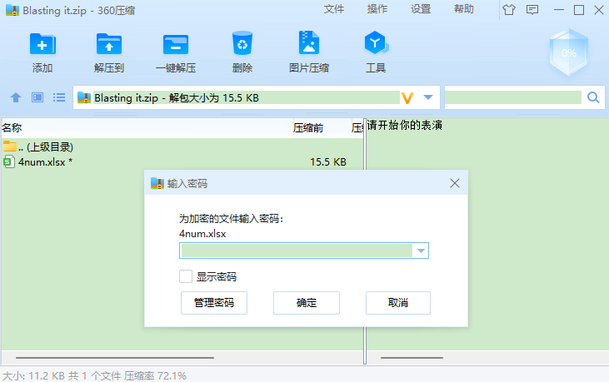The image size is (609, 382).
Task: Open the 工具 (Tools) icon
Action: click(x=376, y=42)
